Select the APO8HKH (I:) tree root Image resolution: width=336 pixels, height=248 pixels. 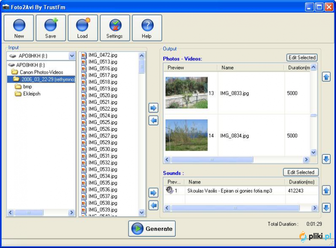[x=30, y=65]
